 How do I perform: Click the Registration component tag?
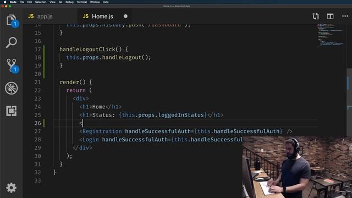102,131
